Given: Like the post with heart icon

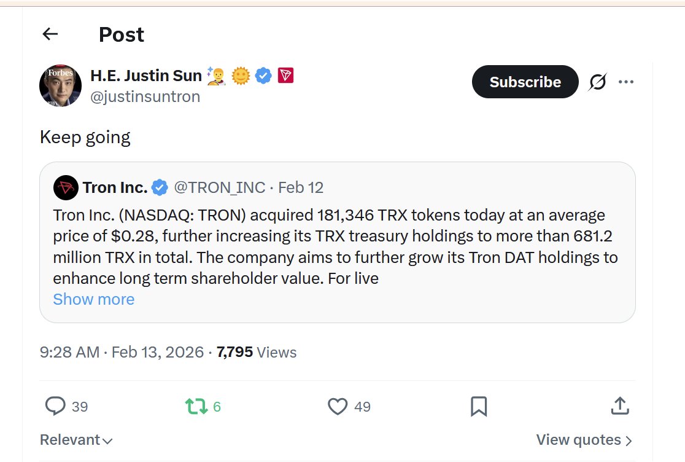Looking at the screenshot, I should point(338,406).
